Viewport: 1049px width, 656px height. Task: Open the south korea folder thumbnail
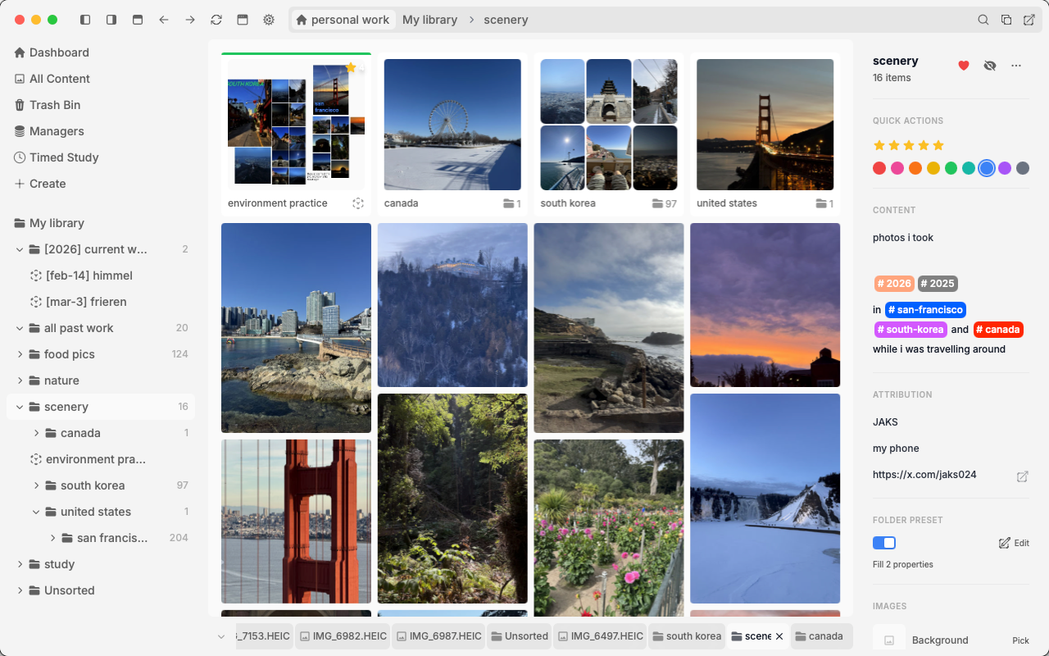click(608, 124)
